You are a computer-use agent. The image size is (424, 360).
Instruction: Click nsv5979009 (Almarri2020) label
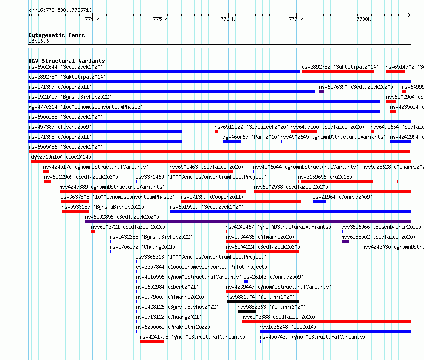click(x=170, y=297)
